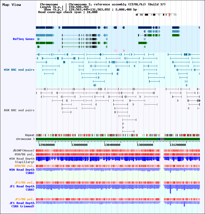Click the longest navy gene bar in RefSeq top row
Screen dimensions: 205x214
coord(79,28)
